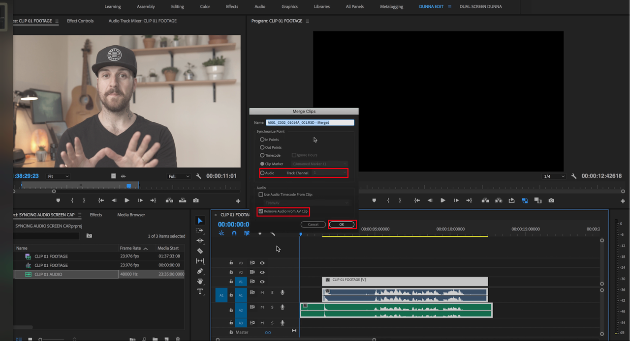Enable Use Audio Timecode From Clip checkbox
This screenshot has height=341, width=630.
[x=261, y=195]
